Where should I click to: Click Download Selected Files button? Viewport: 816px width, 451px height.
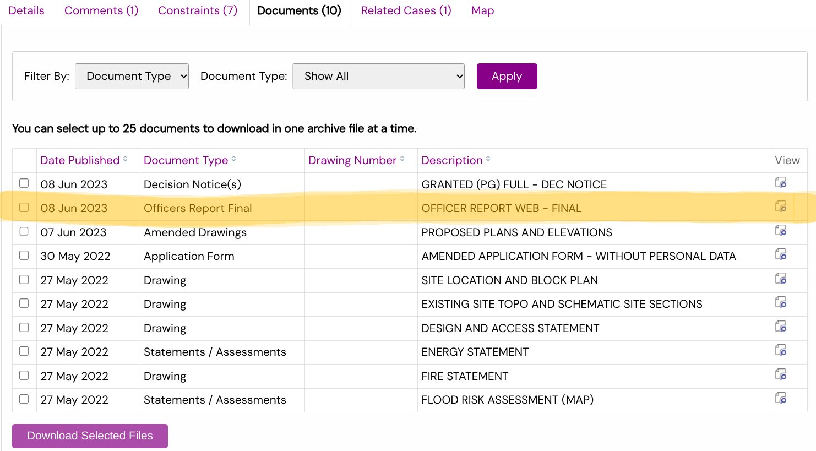90,436
